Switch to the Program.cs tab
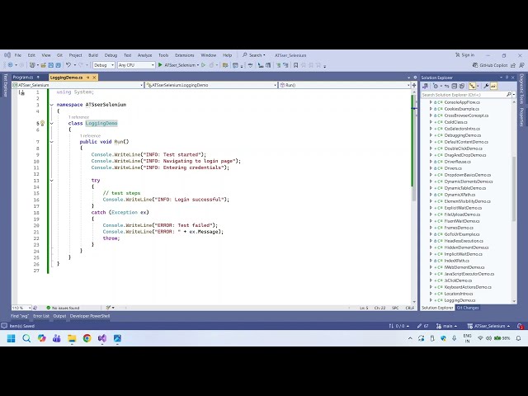 [23, 78]
